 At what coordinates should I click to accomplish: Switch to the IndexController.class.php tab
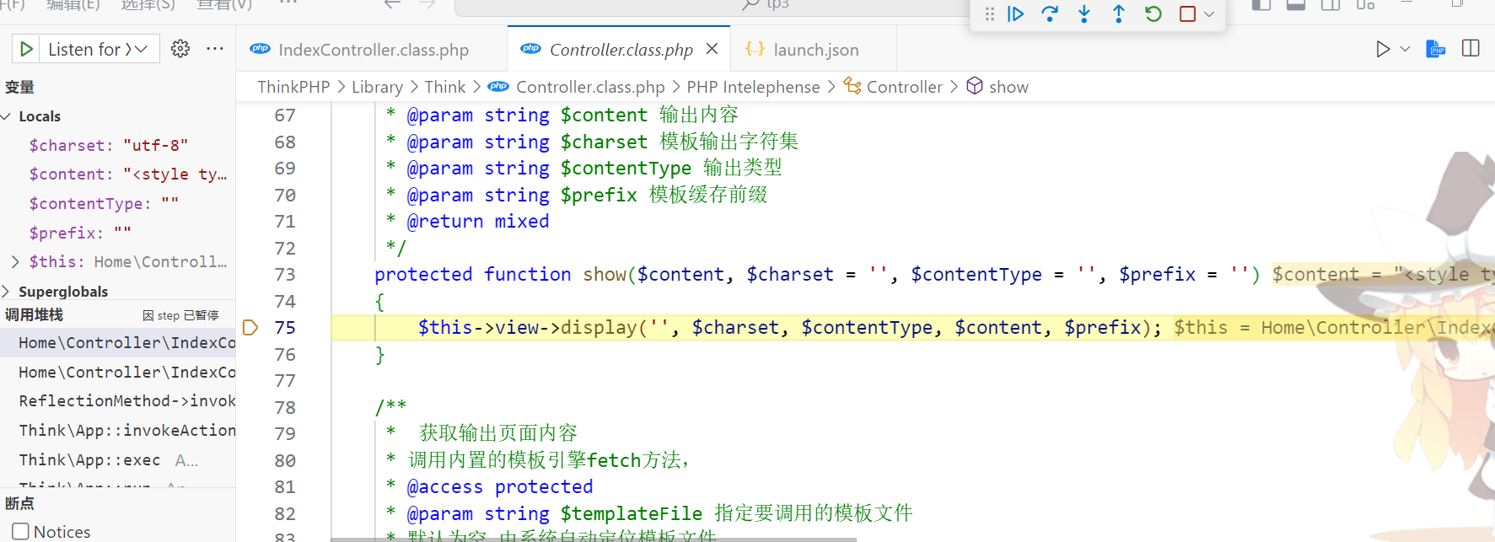click(373, 50)
